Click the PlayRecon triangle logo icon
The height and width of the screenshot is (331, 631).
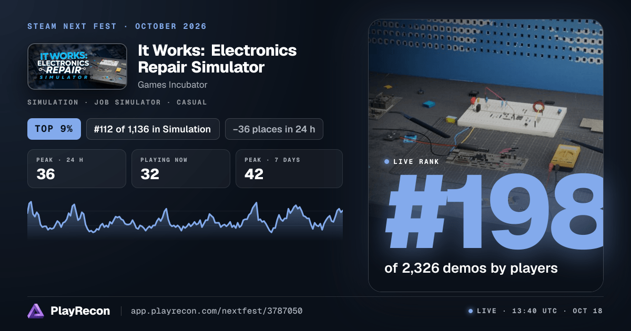click(x=36, y=311)
